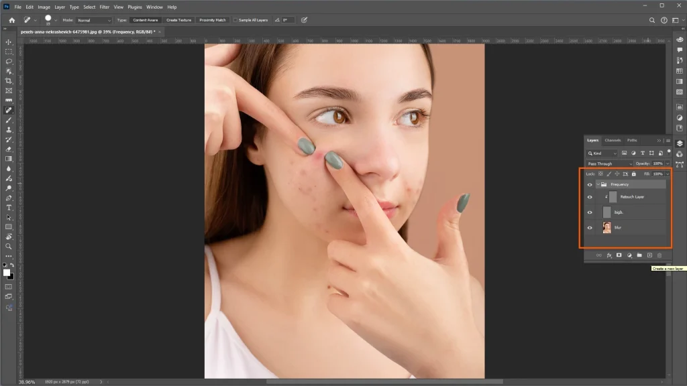
Task: Create a new group folder icon
Action: (639, 255)
